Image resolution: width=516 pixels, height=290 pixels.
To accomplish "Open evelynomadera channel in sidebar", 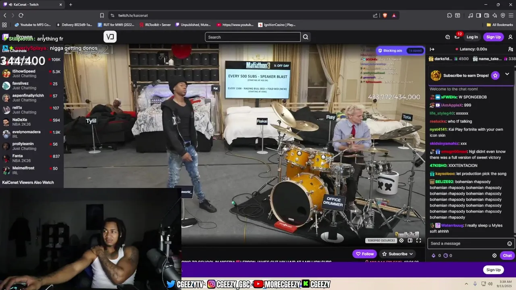I will tap(31, 134).
